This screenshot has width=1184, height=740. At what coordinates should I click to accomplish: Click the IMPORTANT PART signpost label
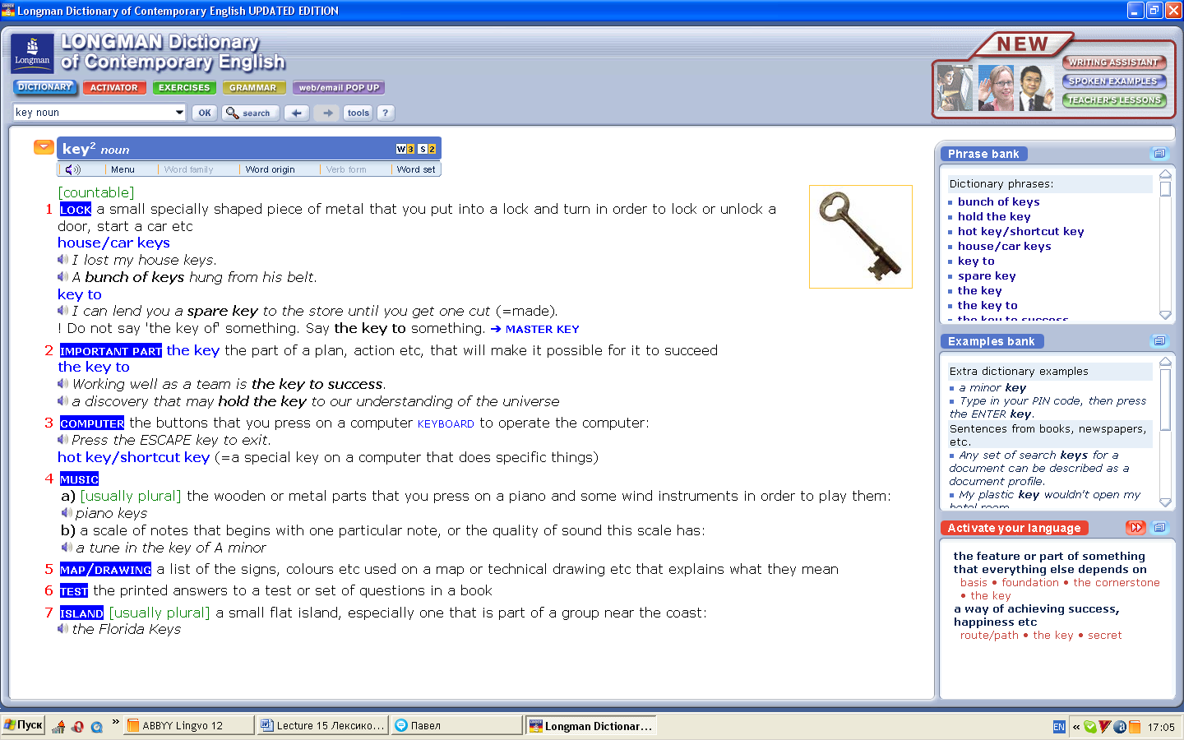111,351
